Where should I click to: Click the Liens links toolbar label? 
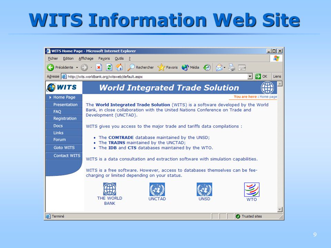pyautogui.click(x=277, y=76)
